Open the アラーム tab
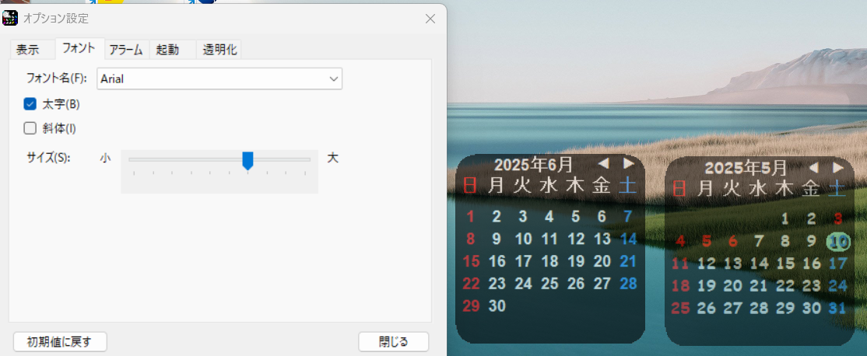Image resolution: width=867 pixels, height=356 pixels. pos(126,50)
